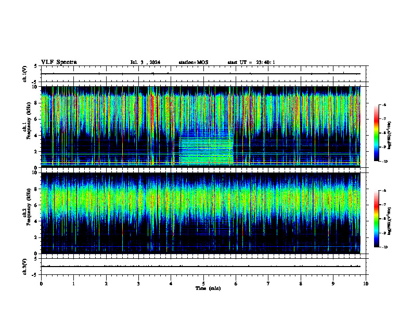The width and height of the screenshot is (412, 318).
Task: Click the "-6" label on ch.1 color bar
Action: [384, 104]
